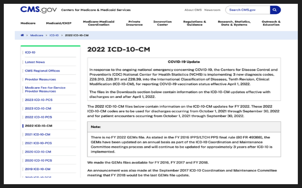Click the 2022 ICD-10-CM page heading
The width and height of the screenshot is (302, 188).
pos(119,49)
